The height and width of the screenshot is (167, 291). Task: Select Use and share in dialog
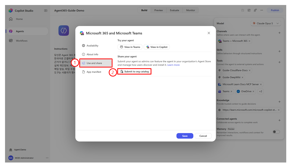[96, 63]
